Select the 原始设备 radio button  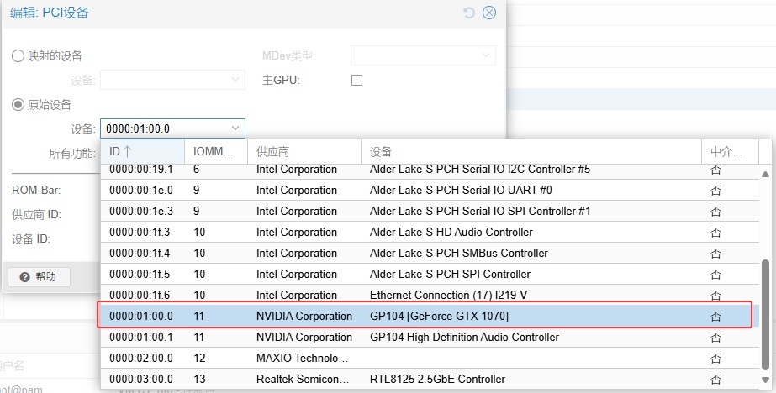pos(18,105)
